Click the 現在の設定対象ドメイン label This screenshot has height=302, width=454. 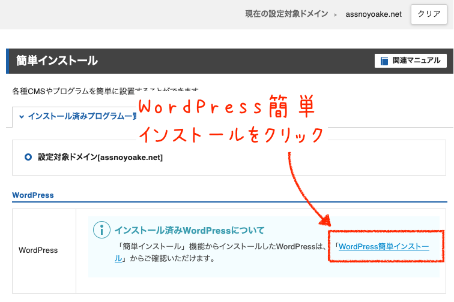[286, 14]
